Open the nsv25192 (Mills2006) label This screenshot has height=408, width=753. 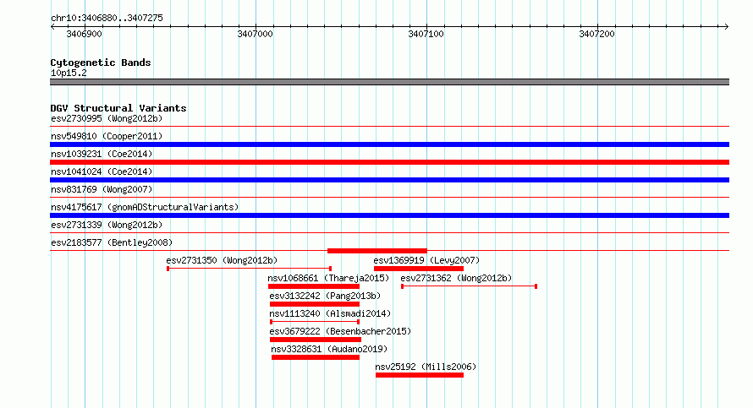(426, 367)
